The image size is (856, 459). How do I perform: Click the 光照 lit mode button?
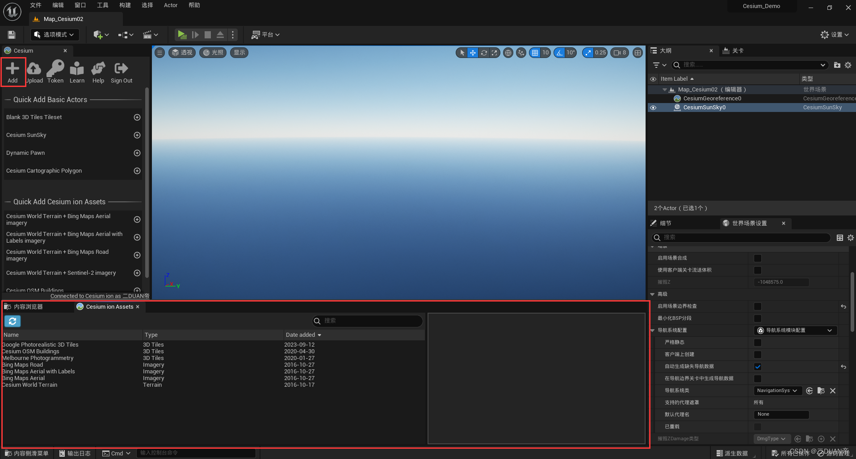(x=213, y=53)
